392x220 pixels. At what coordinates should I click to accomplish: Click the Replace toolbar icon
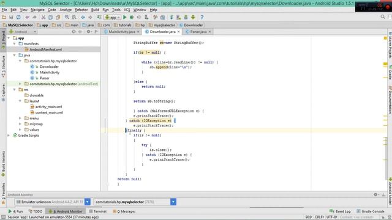tap(74, 17)
